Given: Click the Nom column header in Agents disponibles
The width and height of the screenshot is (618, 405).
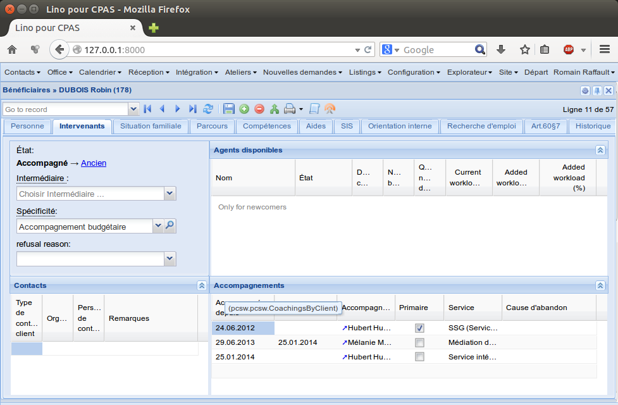Looking at the screenshot, I should (253, 178).
